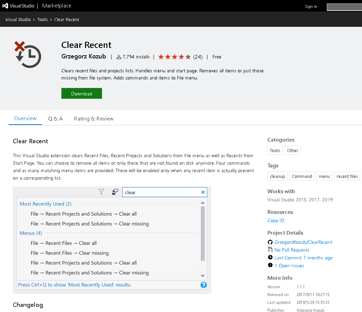Click the pull request icon

[x=270, y=250]
